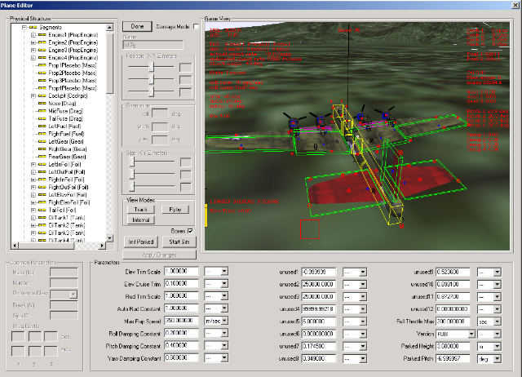The height and width of the screenshot is (377, 522).
Task: Click the Init Parked button
Action: pyautogui.click(x=140, y=242)
